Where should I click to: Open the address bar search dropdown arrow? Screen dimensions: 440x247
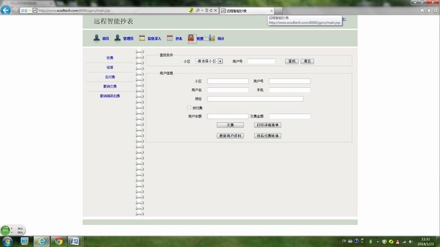[201, 10]
